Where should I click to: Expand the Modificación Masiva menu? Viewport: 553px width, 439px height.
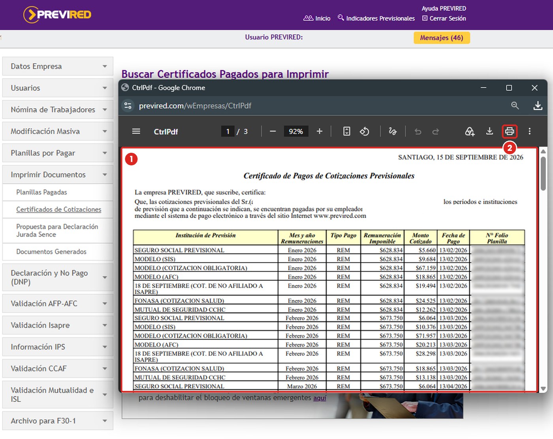coord(58,131)
